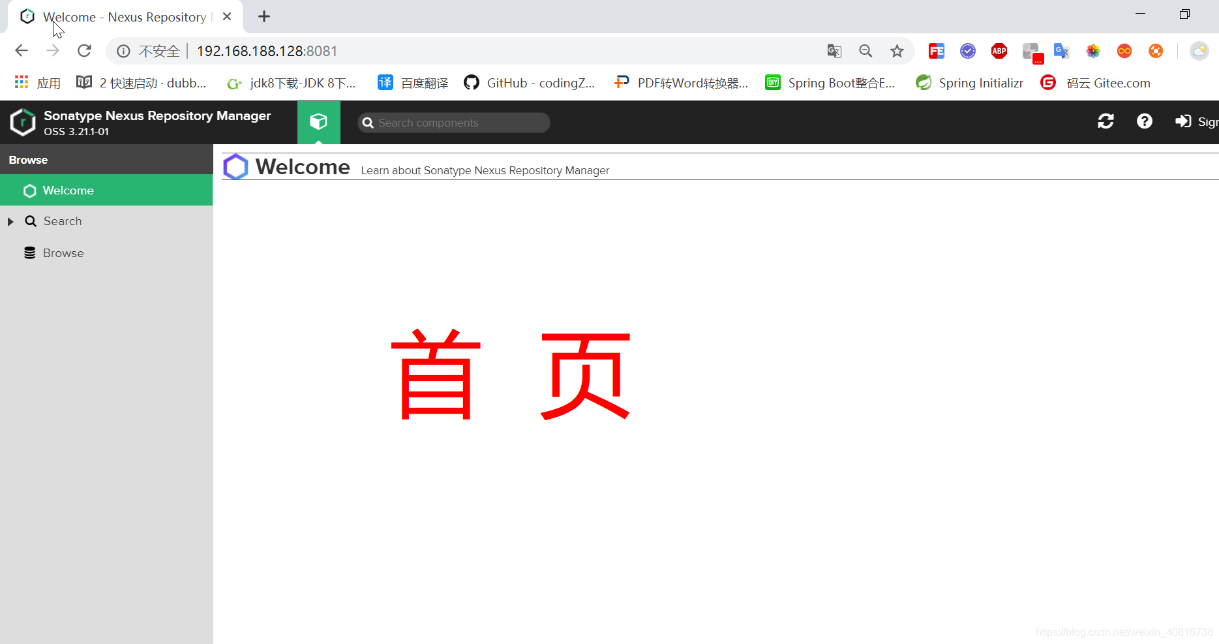Open the FE extension icon
This screenshot has width=1219, height=644.
pos(936,51)
